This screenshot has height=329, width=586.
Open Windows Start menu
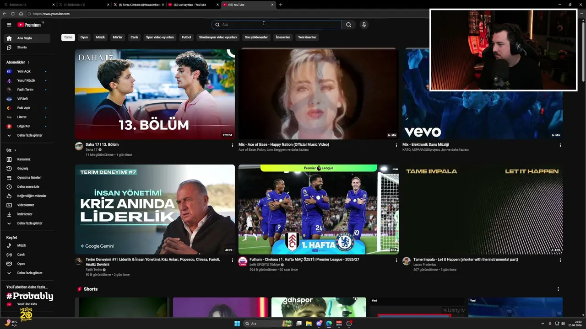[237, 324]
